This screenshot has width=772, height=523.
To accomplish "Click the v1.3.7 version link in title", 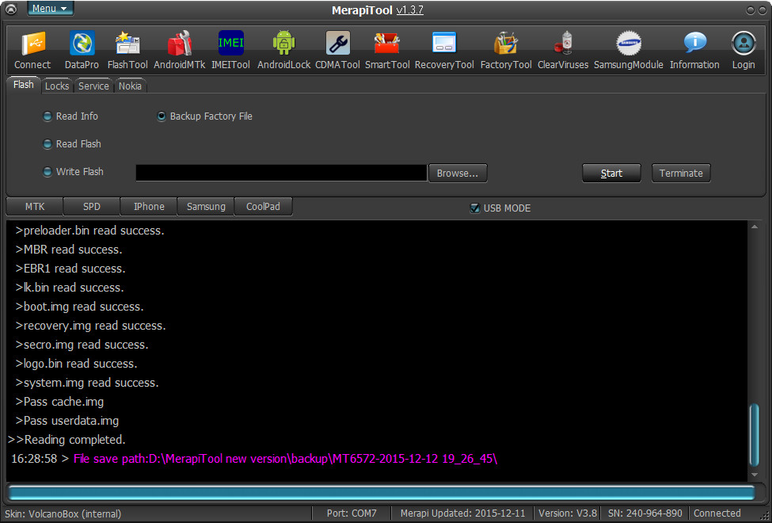I will [409, 10].
